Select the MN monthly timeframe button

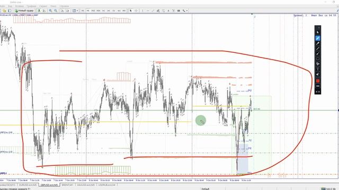click(124, 11)
